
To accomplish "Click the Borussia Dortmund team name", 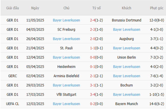I will tap(126, 20).
